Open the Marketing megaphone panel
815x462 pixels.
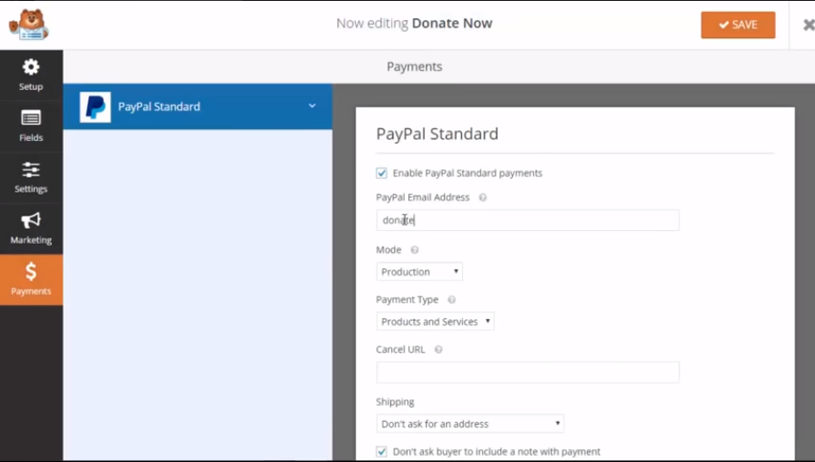coord(31,228)
